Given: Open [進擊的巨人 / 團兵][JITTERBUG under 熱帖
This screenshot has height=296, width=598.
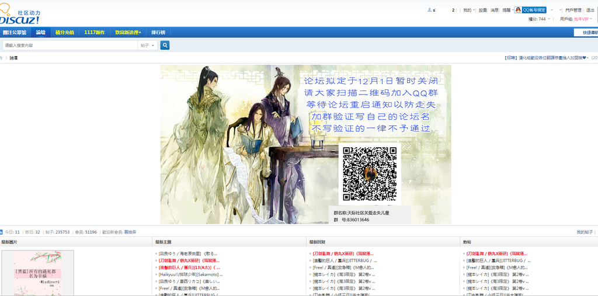Looking at the screenshot, I should (499, 260).
